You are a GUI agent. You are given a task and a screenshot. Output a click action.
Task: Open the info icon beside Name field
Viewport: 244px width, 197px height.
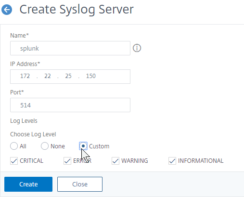coord(137,48)
